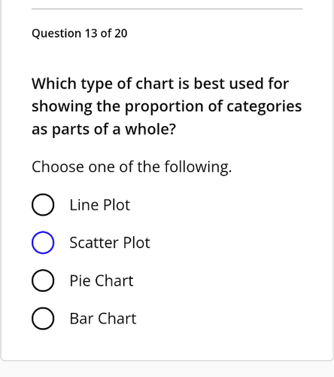
Task: Mark the Pie Chart radio button
Action: (43, 280)
